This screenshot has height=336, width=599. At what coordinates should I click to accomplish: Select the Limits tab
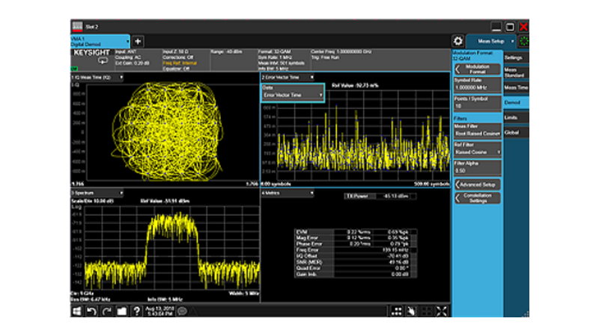point(515,117)
